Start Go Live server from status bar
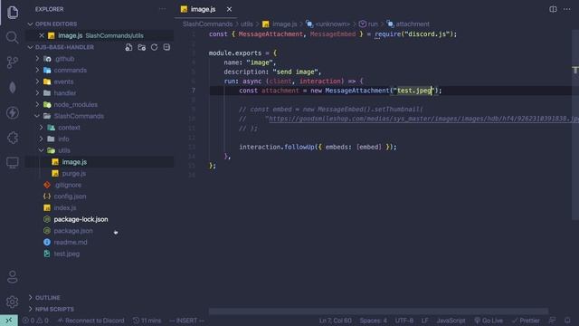This screenshot has width=579, height=326. 489,321
